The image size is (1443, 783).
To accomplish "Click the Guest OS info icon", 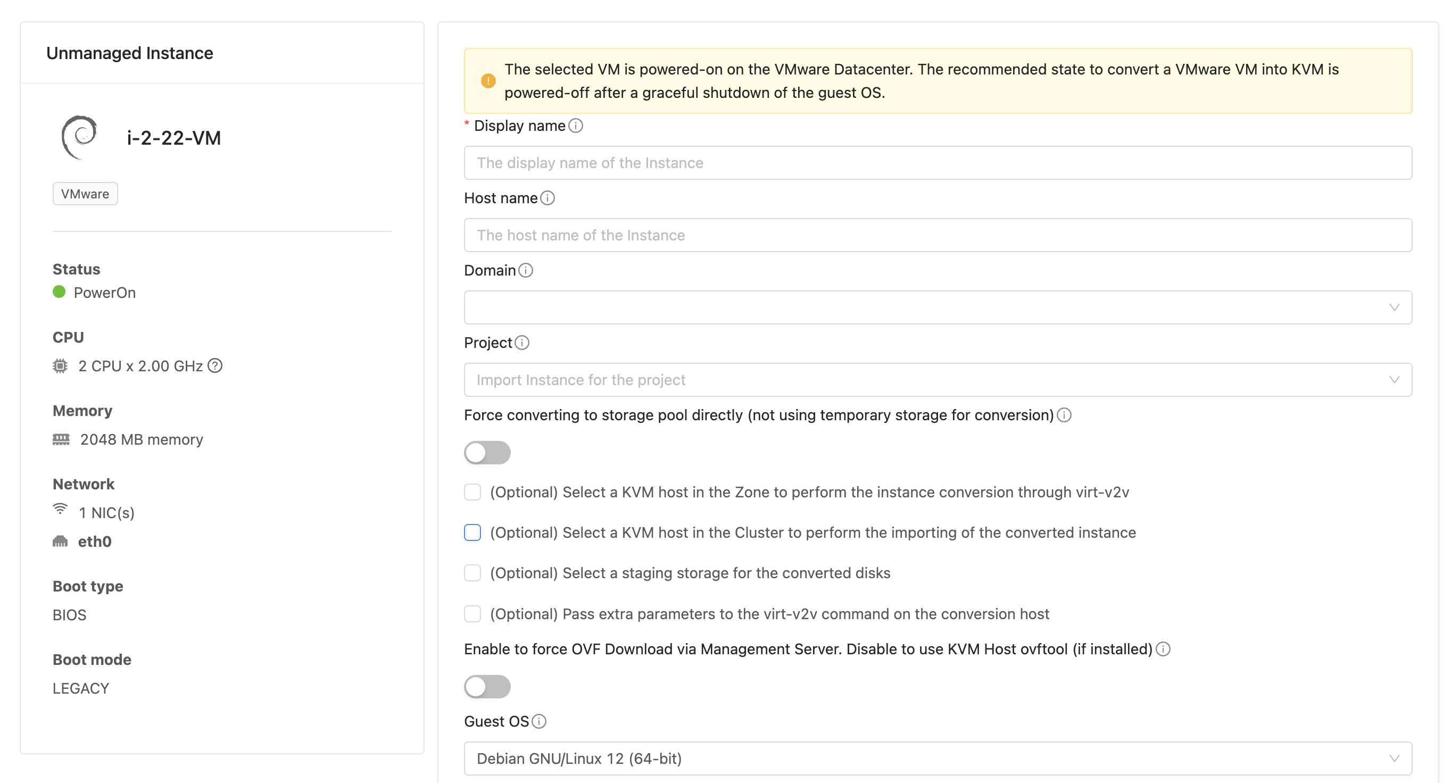I will tap(539, 721).
